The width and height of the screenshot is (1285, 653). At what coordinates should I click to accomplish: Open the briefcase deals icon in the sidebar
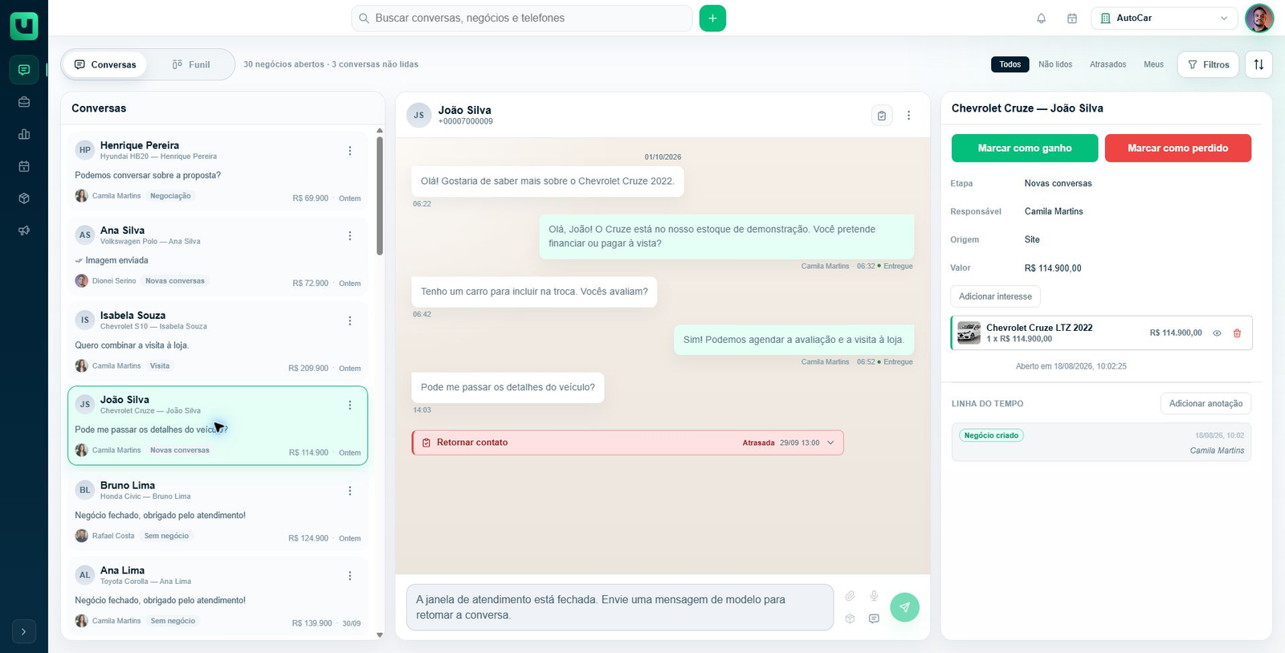(24, 102)
